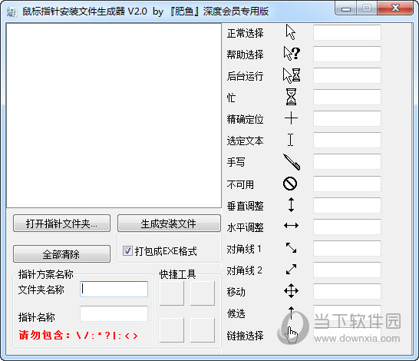Click the handwriting pen cursor icon
The width and height of the screenshot is (419, 361).
tap(292, 162)
